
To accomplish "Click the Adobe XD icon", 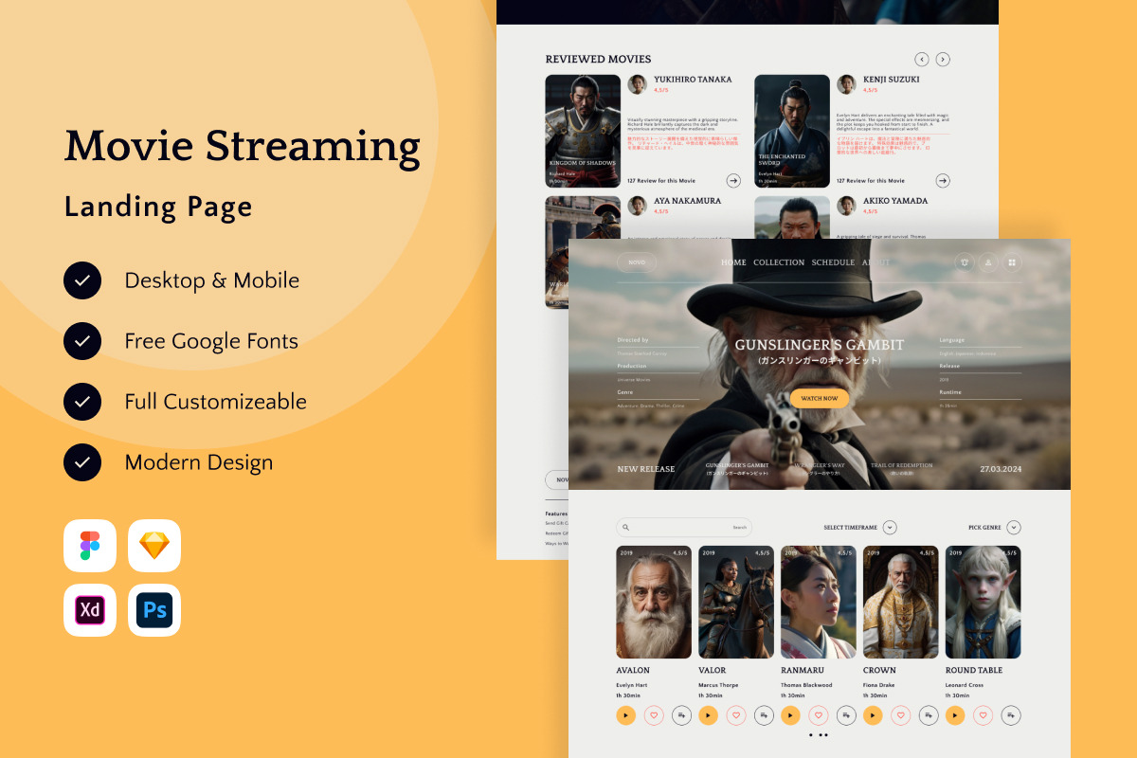I will tap(90, 610).
